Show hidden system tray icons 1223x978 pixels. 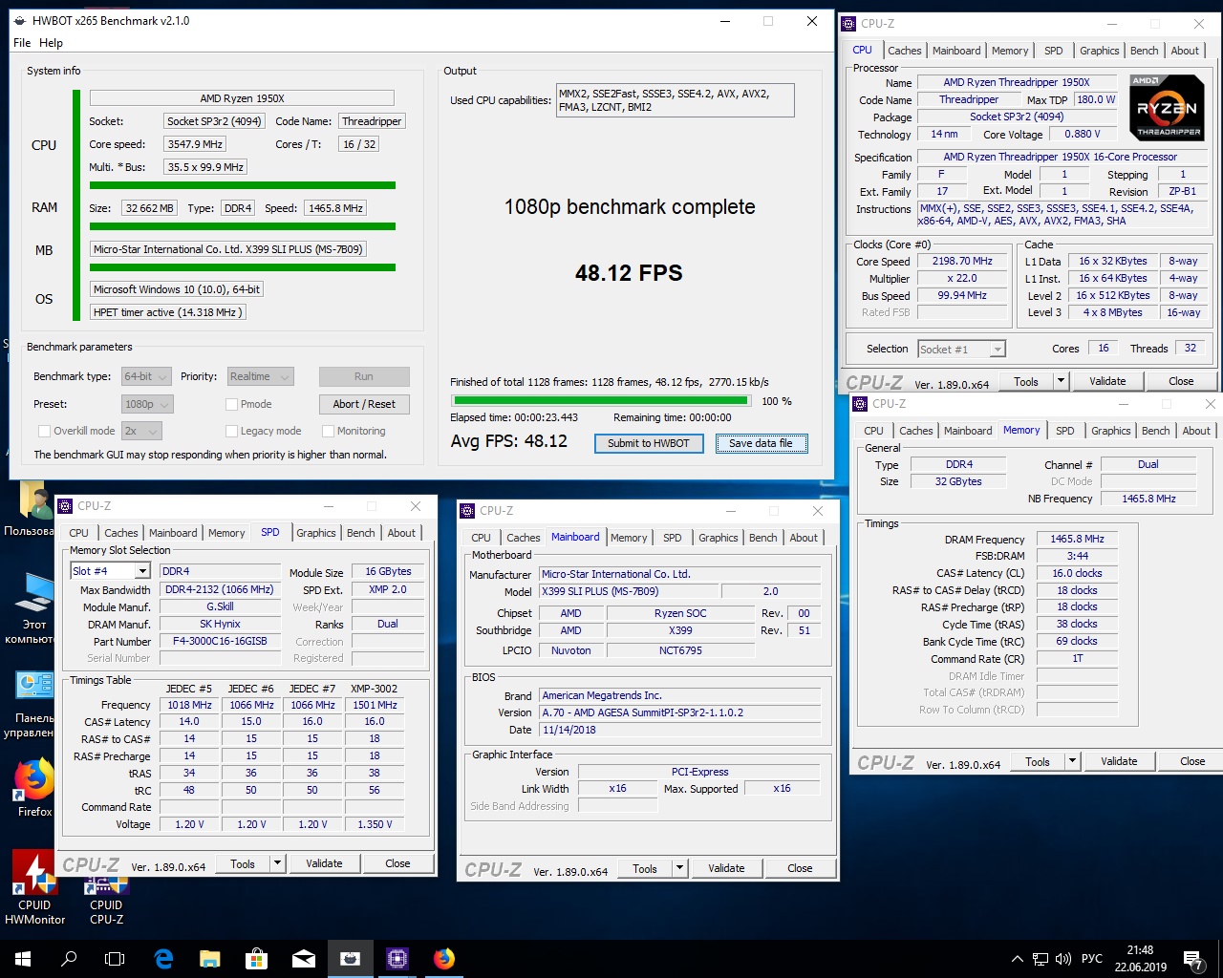tap(1017, 959)
